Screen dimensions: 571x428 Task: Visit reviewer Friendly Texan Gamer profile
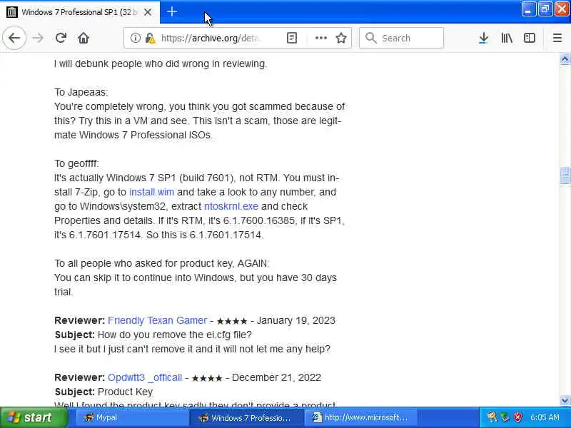click(x=157, y=320)
